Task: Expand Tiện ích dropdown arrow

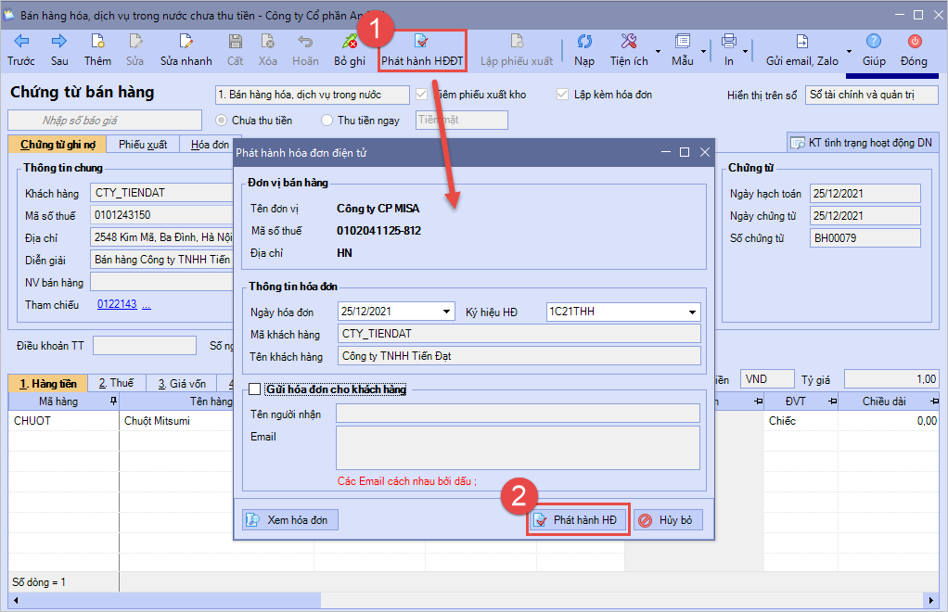Action: tap(658, 52)
